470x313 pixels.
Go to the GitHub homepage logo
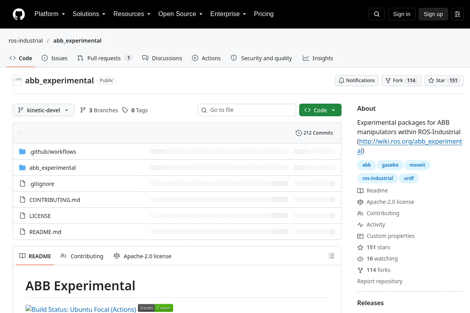tap(19, 14)
